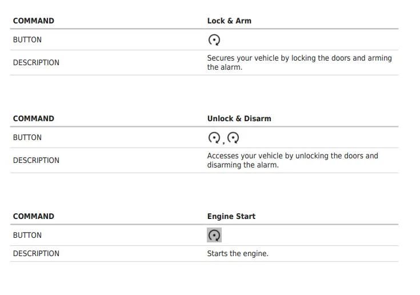Viewport: 420px width, 295px height.
Task: Click the COMMAND label in Engine Start table
Action: [34, 216]
